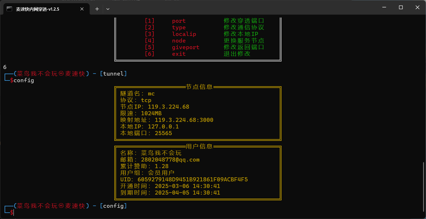Click 本地IP: 127.0.0.1 line
Screen dimensions: 426x219
[149, 127]
